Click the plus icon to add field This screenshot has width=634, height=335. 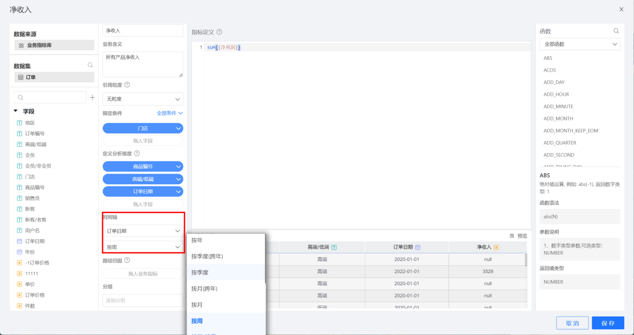pyautogui.click(x=92, y=98)
